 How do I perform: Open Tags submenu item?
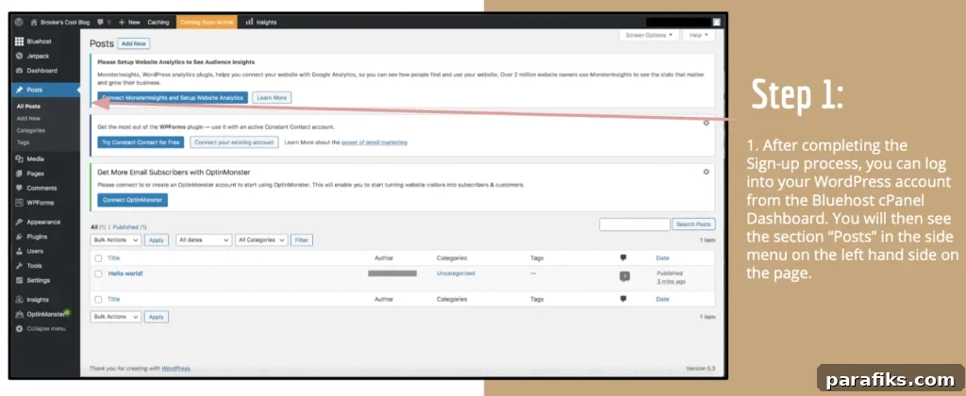pos(23,142)
